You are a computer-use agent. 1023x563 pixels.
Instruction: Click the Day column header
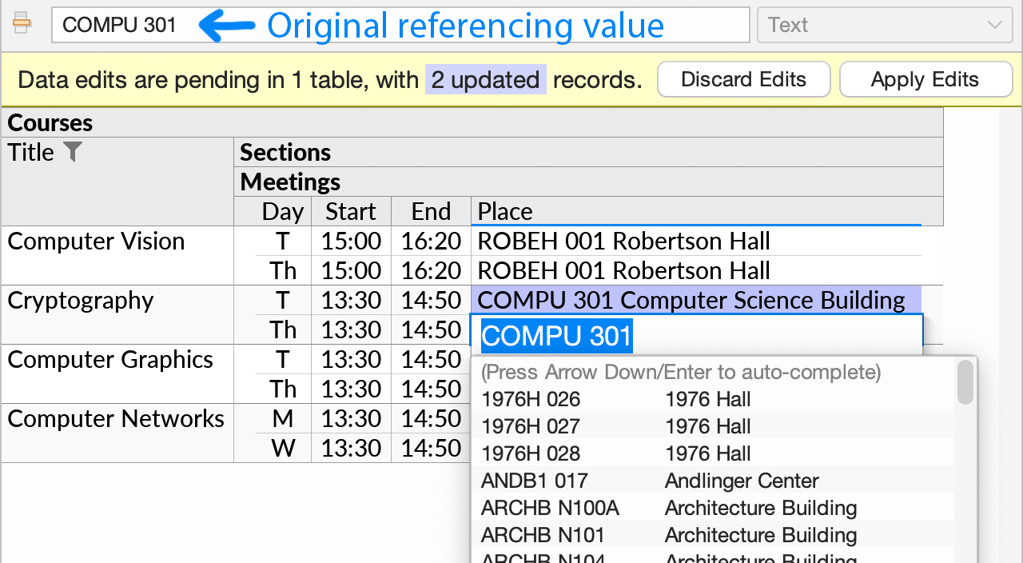click(282, 211)
